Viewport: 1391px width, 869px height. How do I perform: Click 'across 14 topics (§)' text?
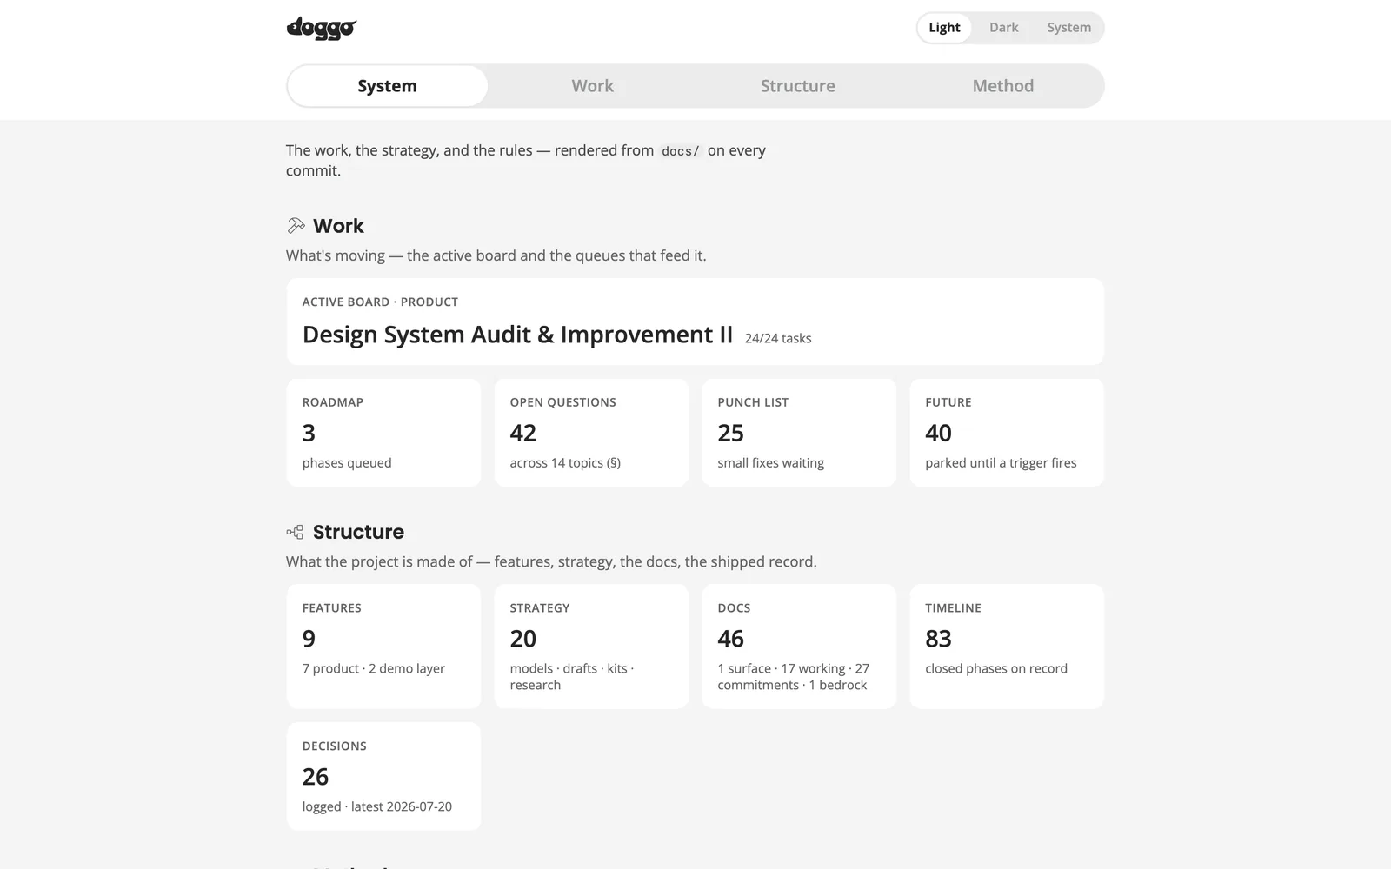[x=565, y=463]
